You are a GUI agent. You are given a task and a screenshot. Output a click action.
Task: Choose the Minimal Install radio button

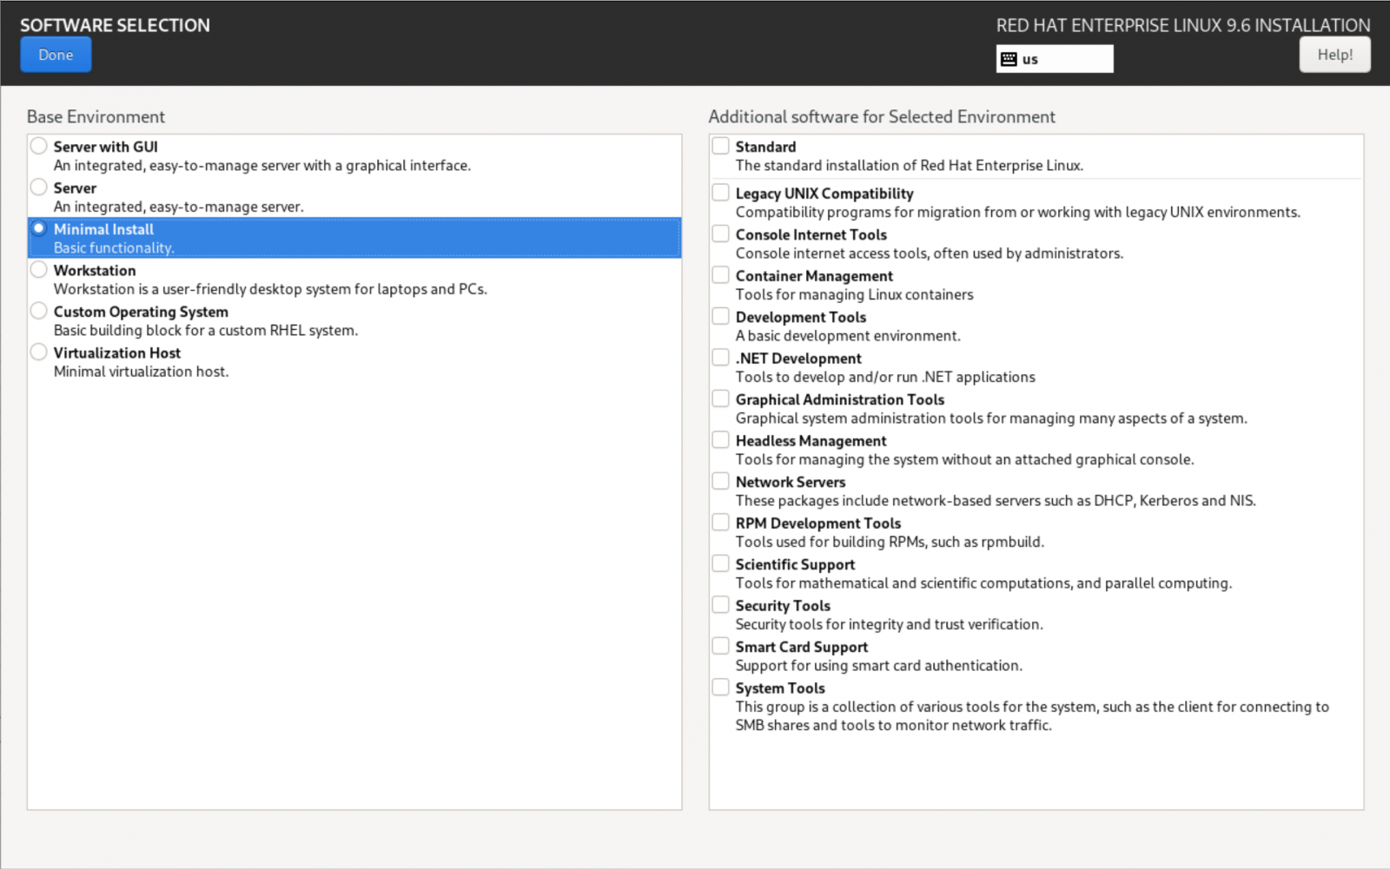coord(39,228)
